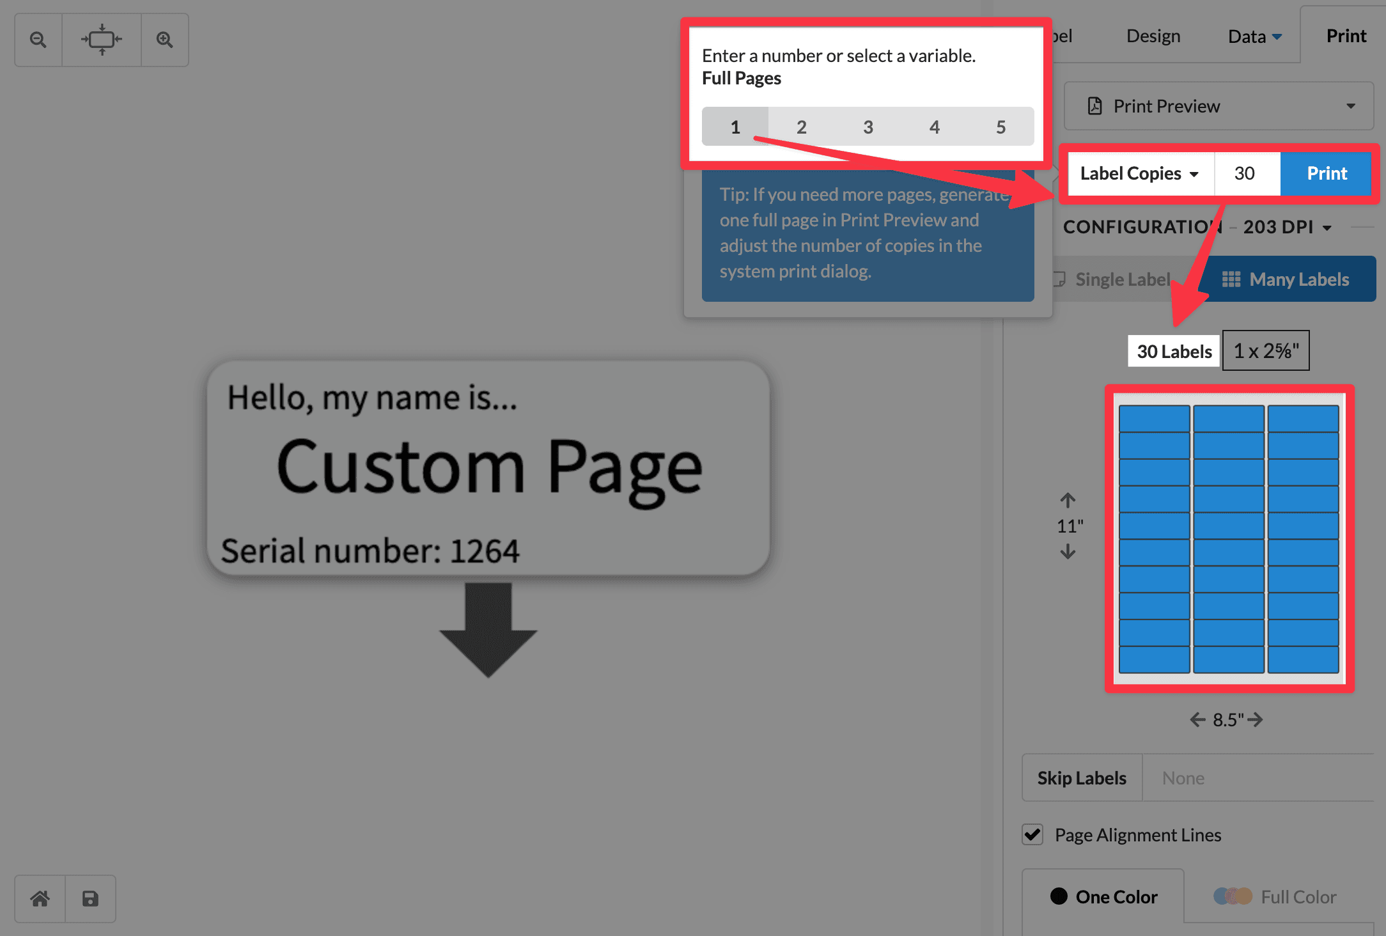Screen dimensions: 1386x936
Task: Enable One Color mode
Action: 1104,896
